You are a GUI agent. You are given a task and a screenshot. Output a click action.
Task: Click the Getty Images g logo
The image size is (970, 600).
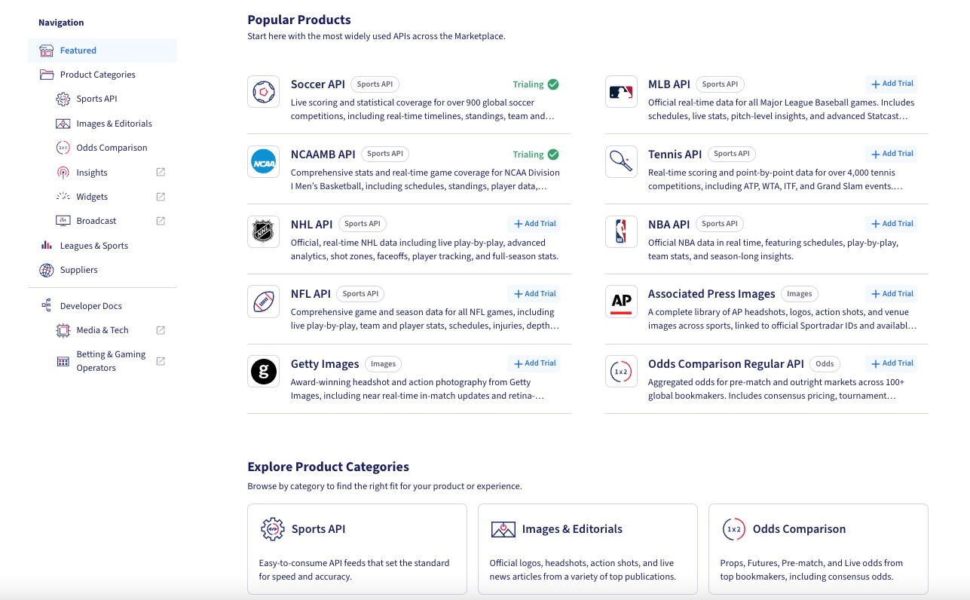pyautogui.click(x=264, y=372)
